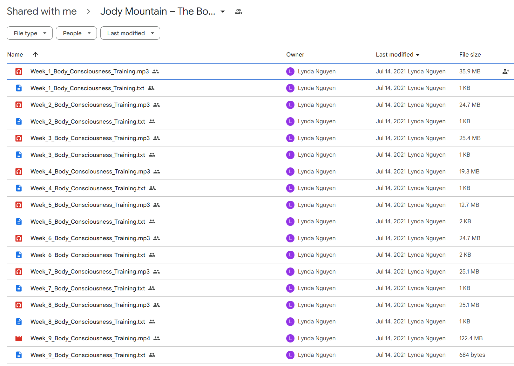Click the document icon for Week_3 txt
514x366 pixels.
point(19,155)
